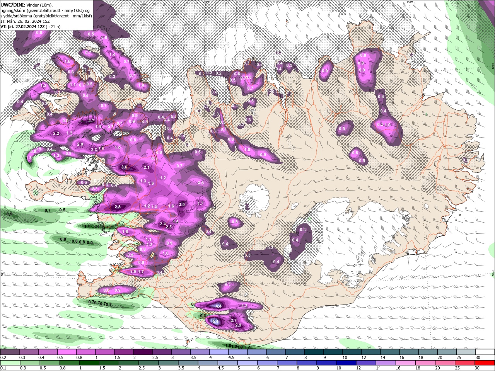495x371 pixels.
Task: Click the light grey 25–30 snow legend swatch
Action: 466,352
